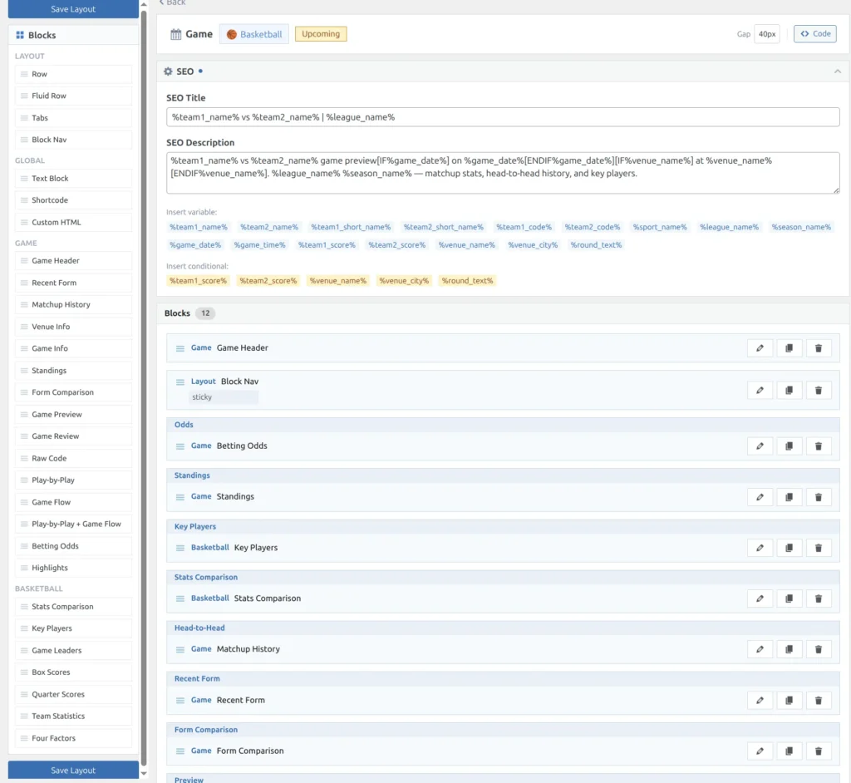This screenshot has width=851, height=783.
Task: Collapse the SEO section chevron
Action: tap(838, 71)
